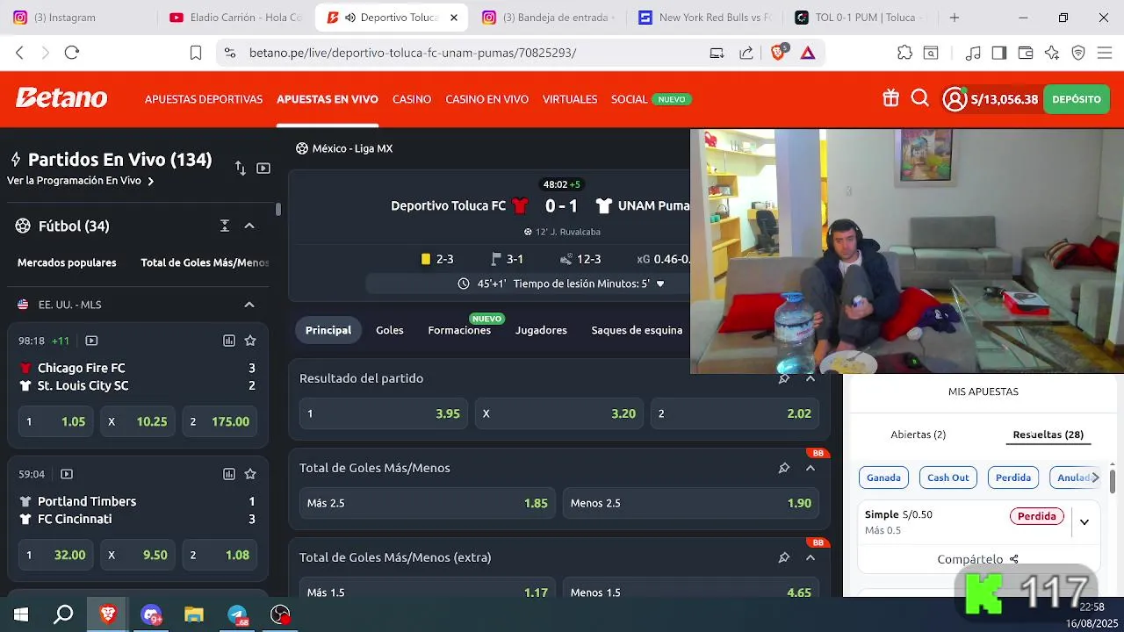Collapse the Fútbol (34) section
This screenshot has height=632, width=1124.
click(x=249, y=226)
